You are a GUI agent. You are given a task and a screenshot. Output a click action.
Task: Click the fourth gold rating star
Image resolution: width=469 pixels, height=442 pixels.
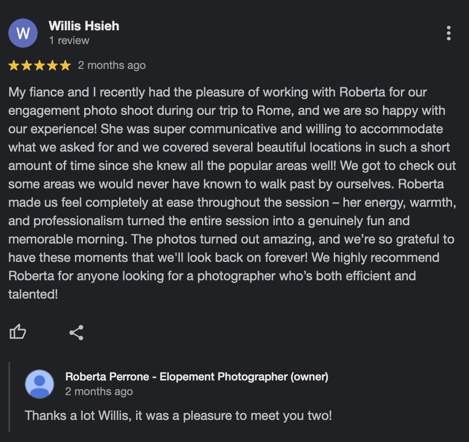coord(52,66)
